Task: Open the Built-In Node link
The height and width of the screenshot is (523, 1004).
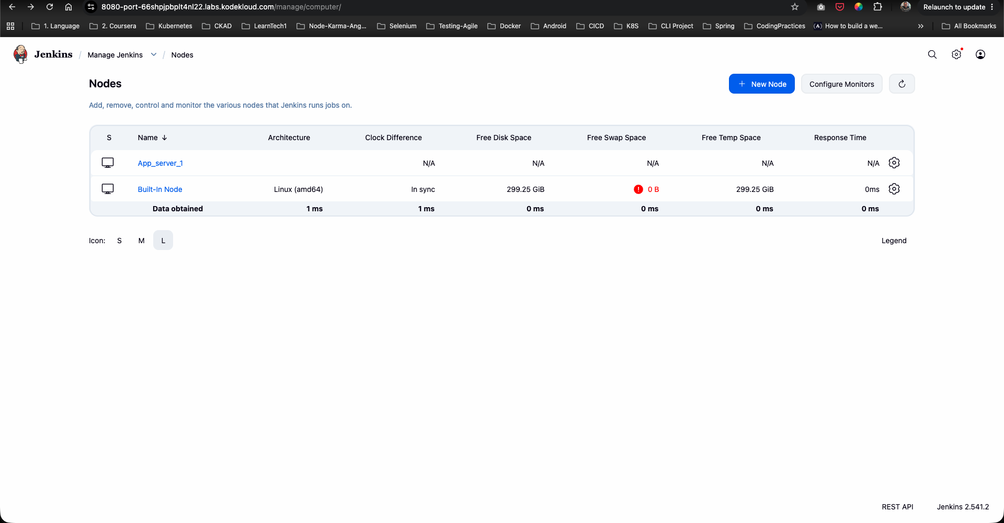Action: point(160,189)
